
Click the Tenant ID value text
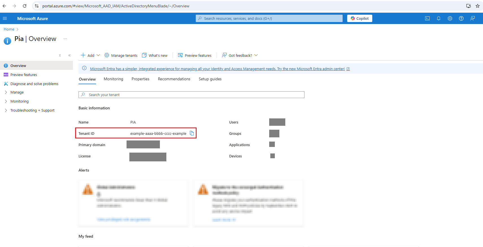click(x=158, y=133)
